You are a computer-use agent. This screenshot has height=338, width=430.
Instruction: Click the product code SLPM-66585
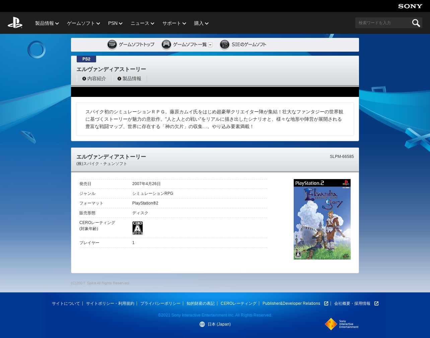(x=342, y=157)
